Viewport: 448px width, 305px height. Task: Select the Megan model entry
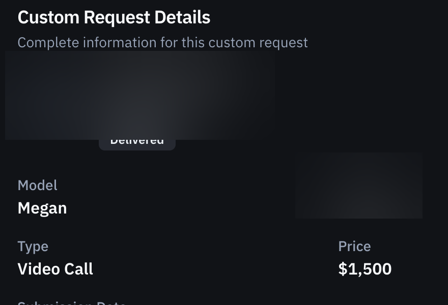[42, 207]
